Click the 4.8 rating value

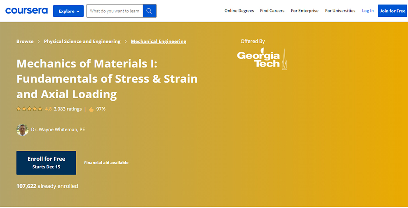[x=48, y=109]
